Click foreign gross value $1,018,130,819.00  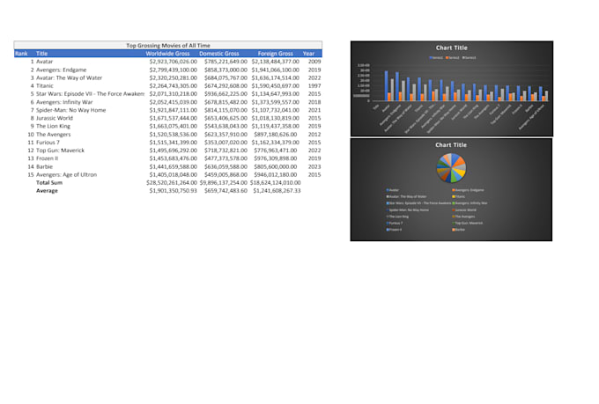pyautogui.click(x=275, y=118)
